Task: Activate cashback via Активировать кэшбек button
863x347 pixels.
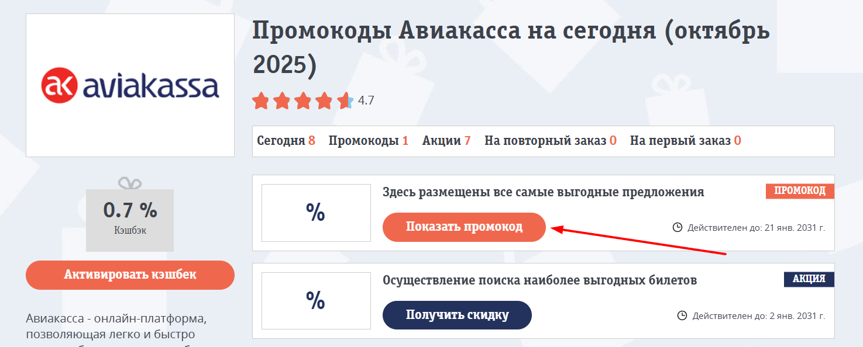Action: coord(130,275)
